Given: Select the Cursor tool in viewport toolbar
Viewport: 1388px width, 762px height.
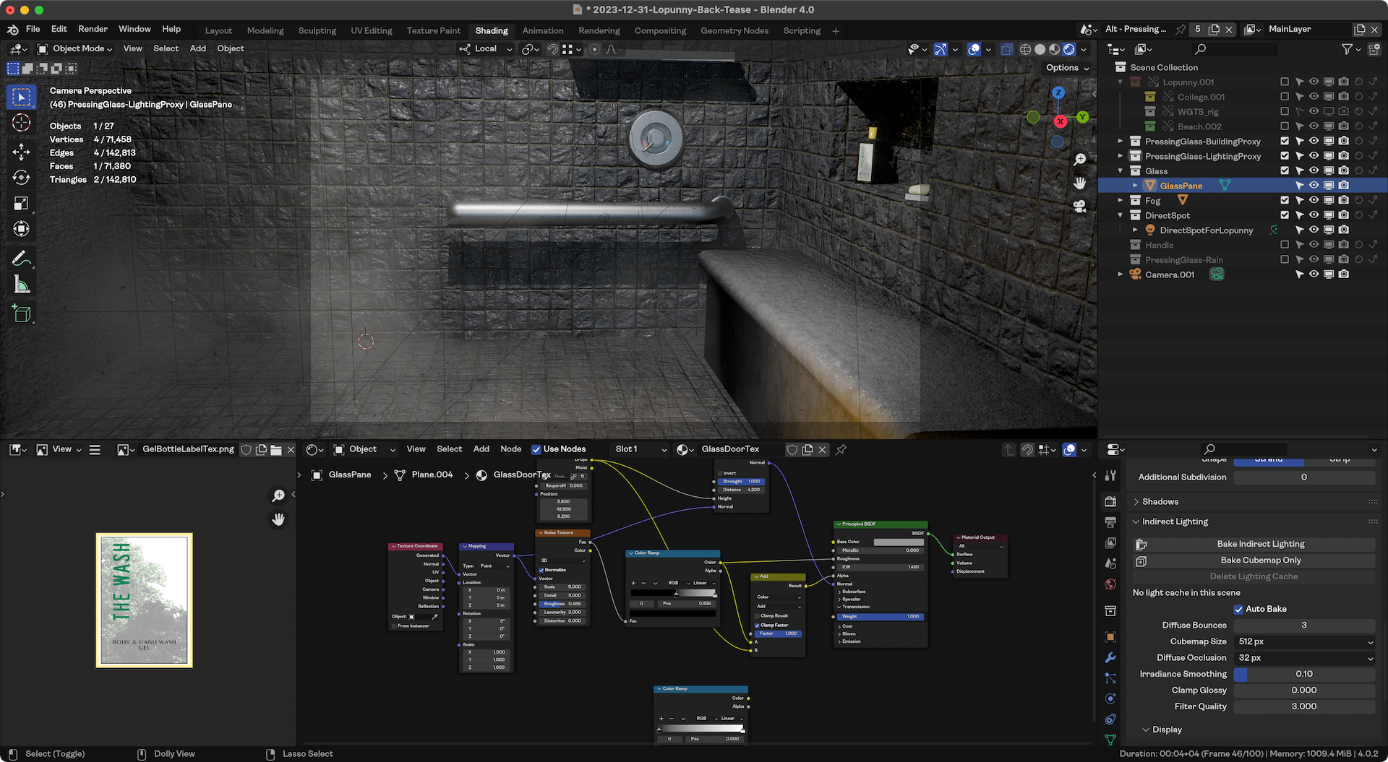Looking at the screenshot, I should coord(21,123).
